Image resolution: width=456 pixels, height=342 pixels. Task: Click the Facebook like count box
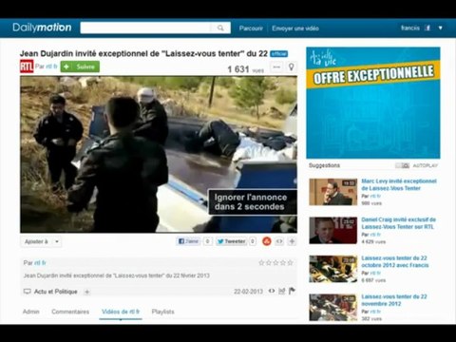(x=207, y=241)
